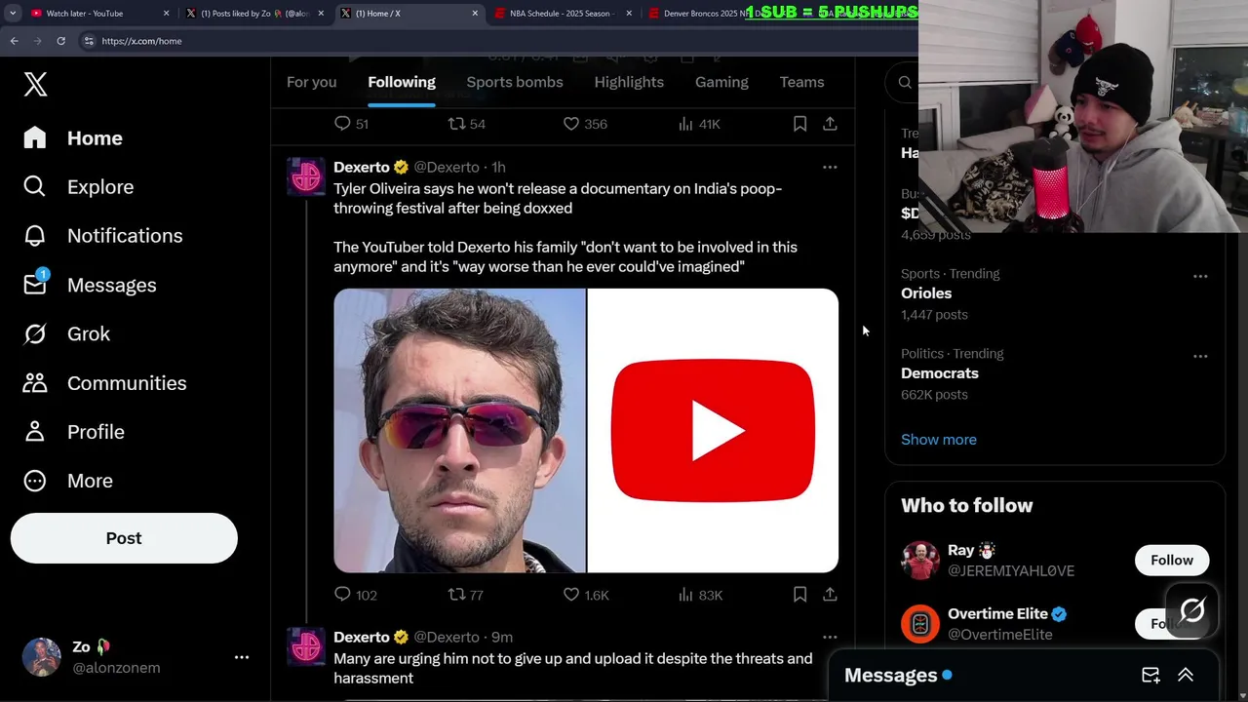Open the browser tab search dropdown
The image size is (1248, 702).
pyautogui.click(x=12, y=14)
